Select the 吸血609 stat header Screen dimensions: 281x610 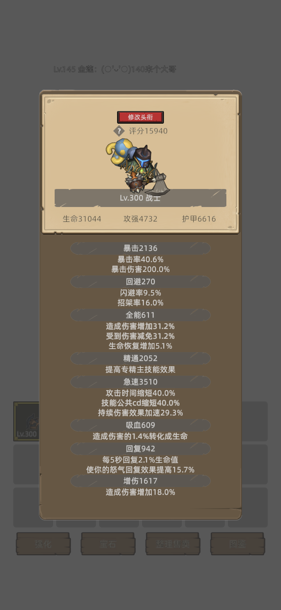(x=140, y=425)
